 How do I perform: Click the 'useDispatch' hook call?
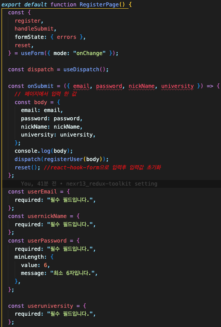click(81, 69)
